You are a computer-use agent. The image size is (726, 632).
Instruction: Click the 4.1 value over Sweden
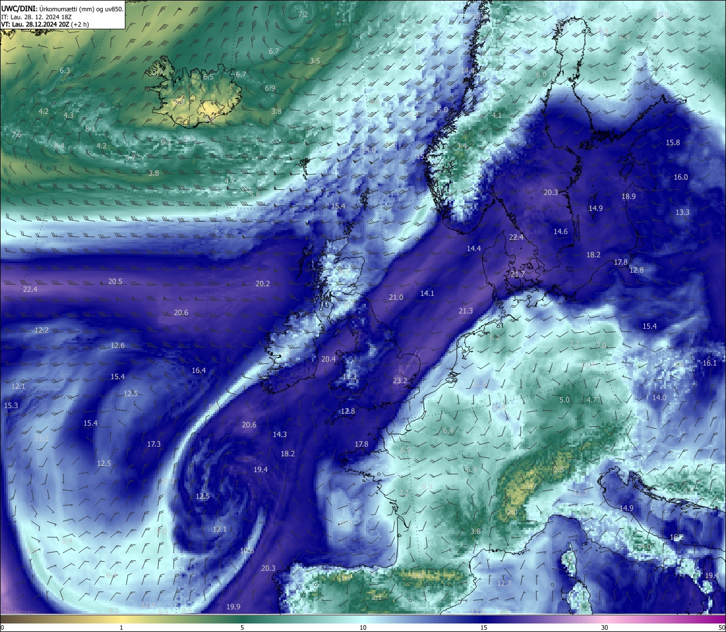tap(496, 115)
